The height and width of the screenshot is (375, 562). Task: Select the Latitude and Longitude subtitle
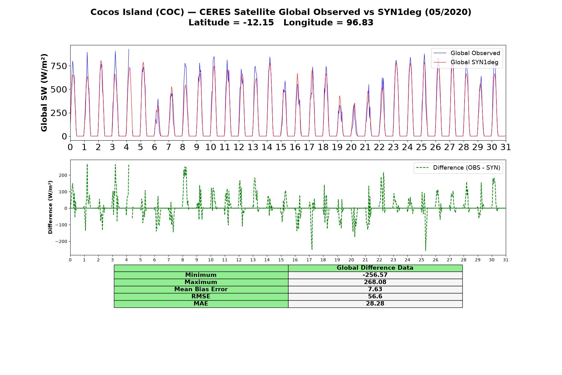pos(281,22)
